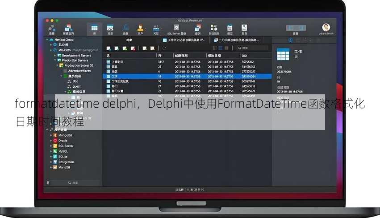Expand the 总公司 tree node

(x=51, y=45)
